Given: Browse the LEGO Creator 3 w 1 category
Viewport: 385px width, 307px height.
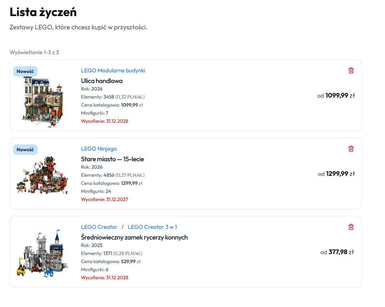Looking at the screenshot, I should click(152, 227).
